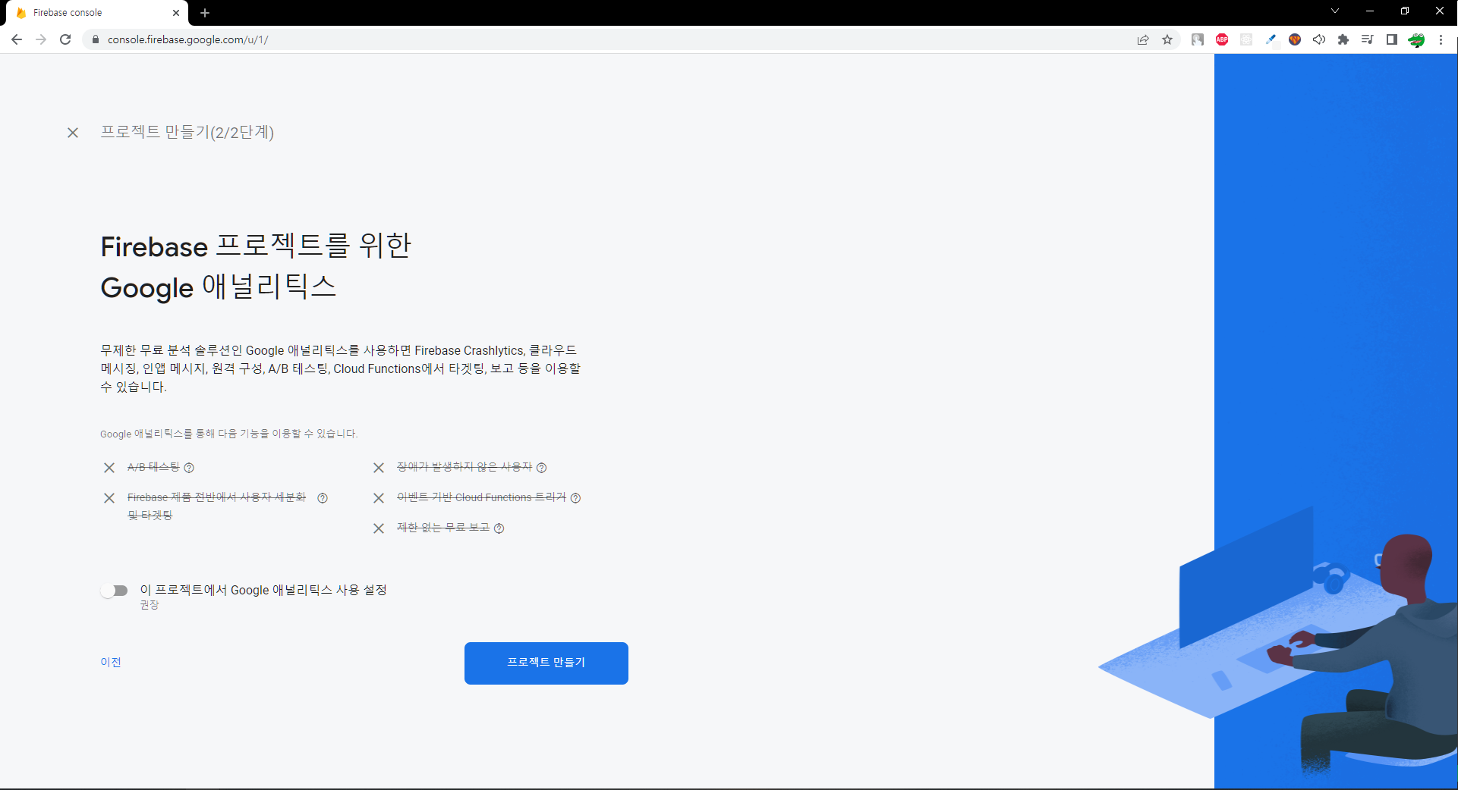Image resolution: width=1458 pixels, height=790 pixels.
Task: Open the Extensions puzzle icon
Action: click(x=1343, y=39)
